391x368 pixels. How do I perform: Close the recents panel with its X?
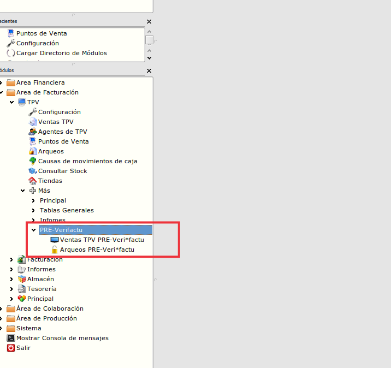[x=149, y=21]
